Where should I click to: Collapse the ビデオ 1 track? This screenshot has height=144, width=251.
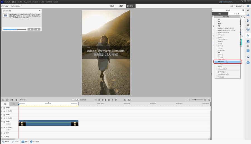tap(2, 122)
